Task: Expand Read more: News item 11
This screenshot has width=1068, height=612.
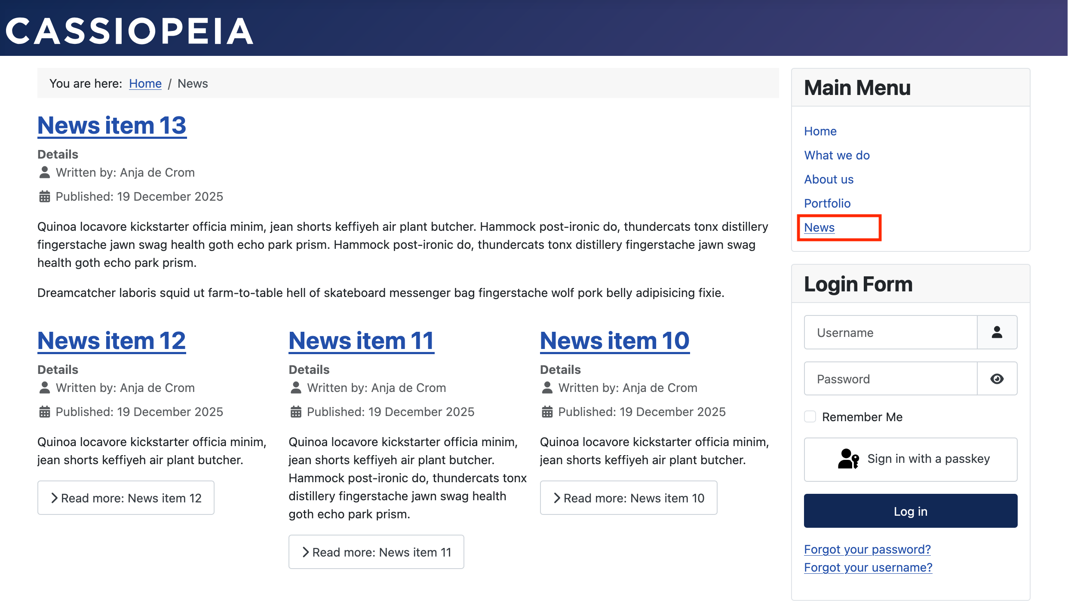Action: [376, 552]
